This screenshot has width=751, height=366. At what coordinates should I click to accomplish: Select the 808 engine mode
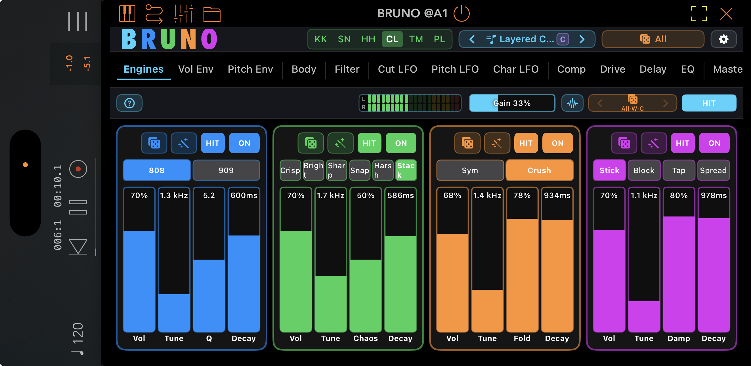pos(157,170)
